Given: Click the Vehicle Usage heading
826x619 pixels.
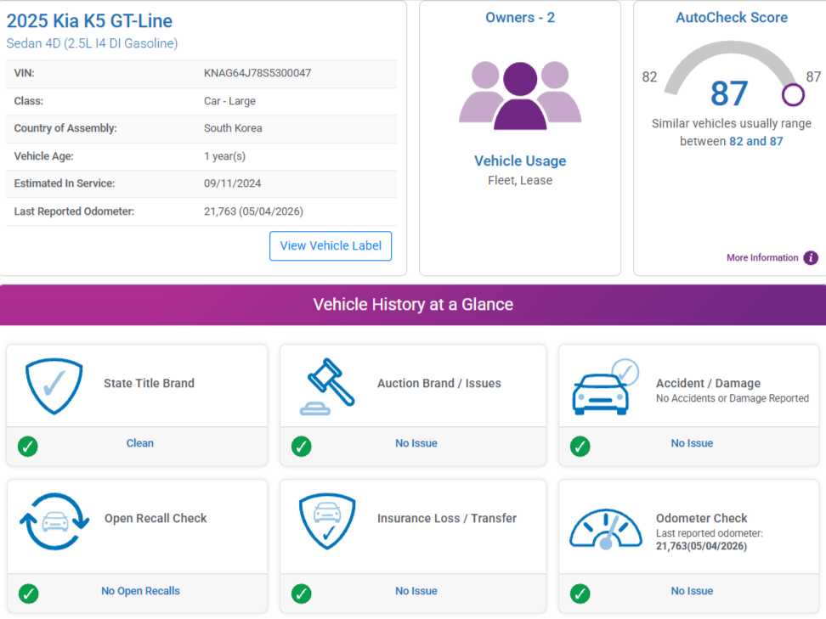Looking at the screenshot, I should point(520,160).
